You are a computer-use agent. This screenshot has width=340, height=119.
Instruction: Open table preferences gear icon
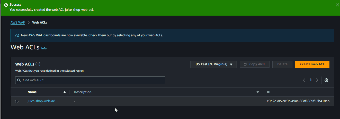326,80
